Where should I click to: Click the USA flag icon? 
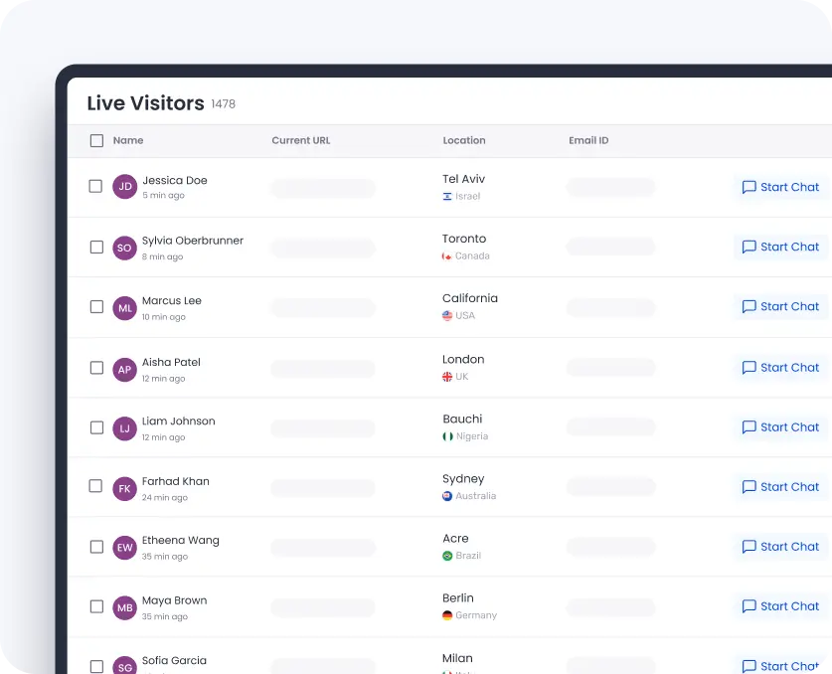point(447,316)
